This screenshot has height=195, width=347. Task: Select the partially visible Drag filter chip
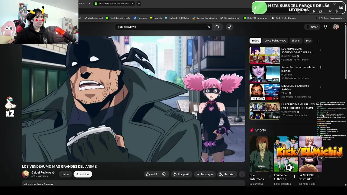309,41
